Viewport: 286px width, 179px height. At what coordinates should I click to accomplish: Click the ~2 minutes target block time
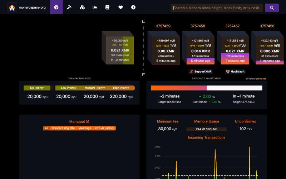click(169, 96)
